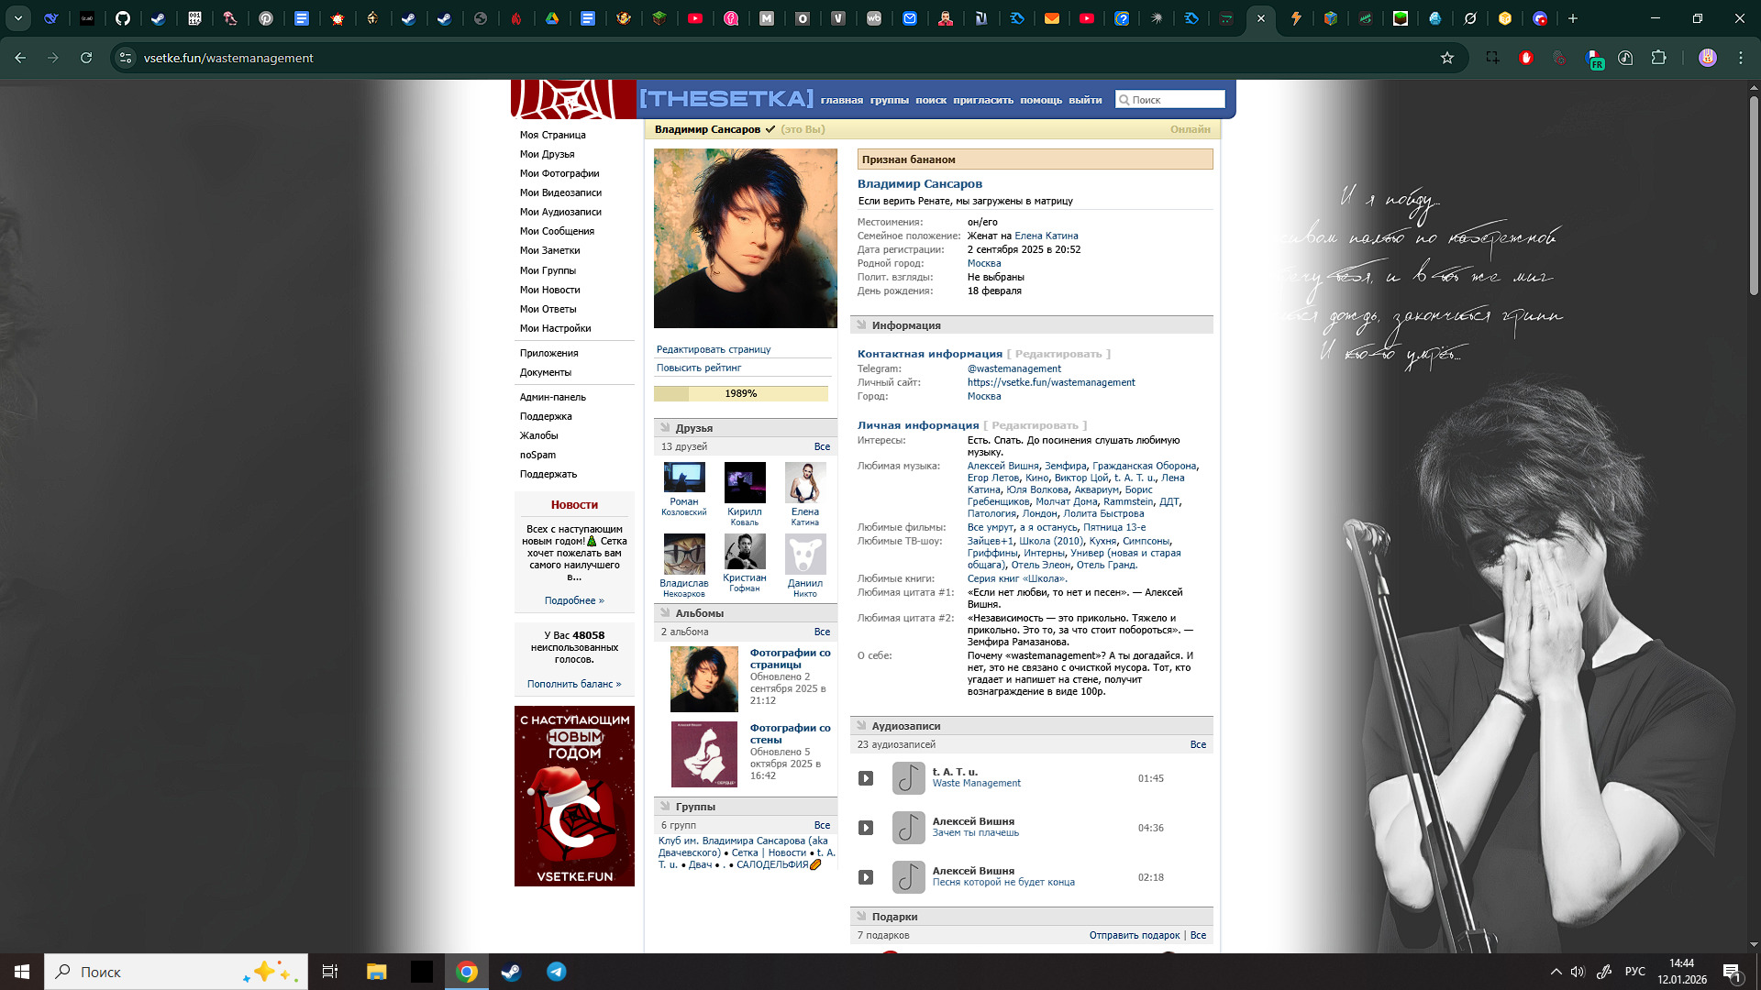This screenshot has width=1761, height=990.
Task: Open Елена Катина friend thumbnail
Action: pyautogui.click(x=804, y=482)
